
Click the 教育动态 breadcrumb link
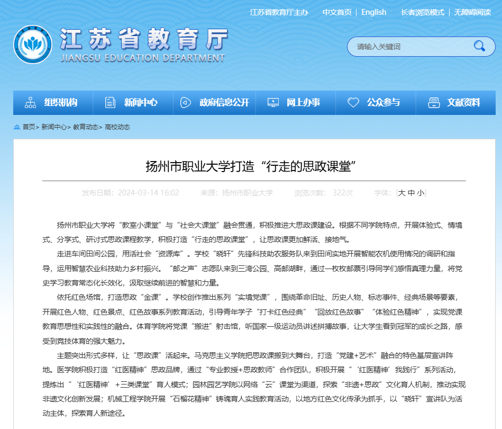85,127
